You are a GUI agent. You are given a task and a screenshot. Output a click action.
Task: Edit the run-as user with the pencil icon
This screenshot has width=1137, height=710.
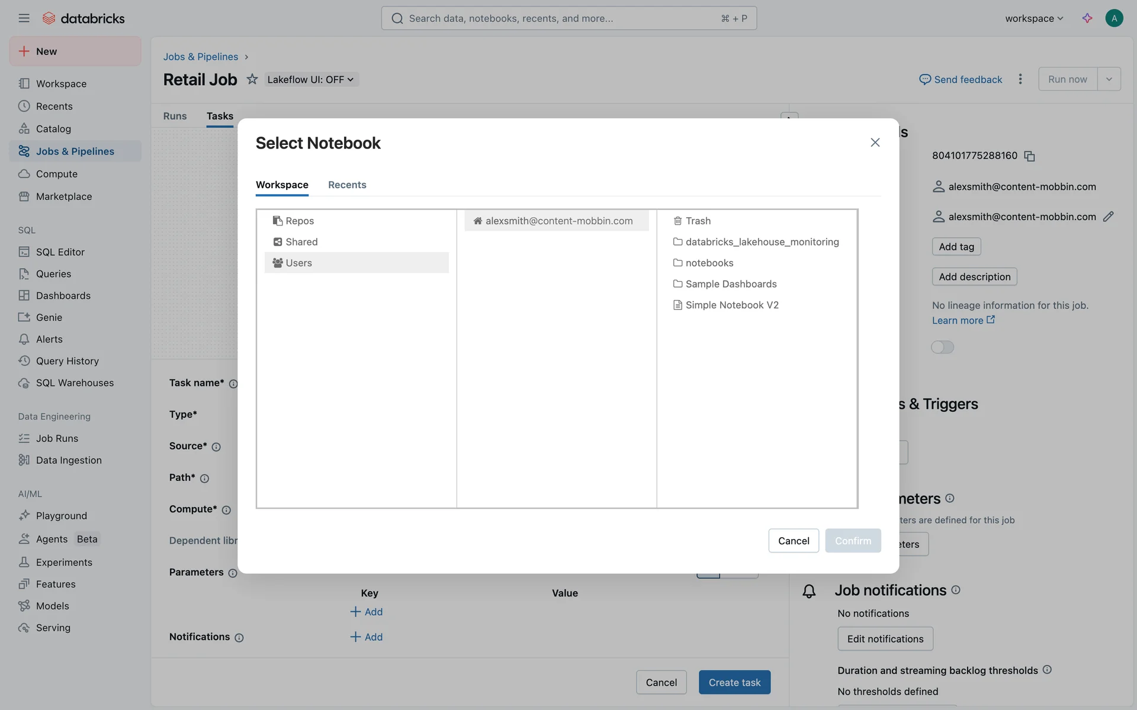(1108, 217)
